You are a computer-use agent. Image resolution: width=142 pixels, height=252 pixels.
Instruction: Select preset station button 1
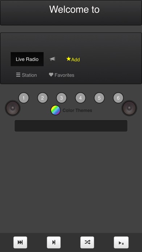coord(24,98)
